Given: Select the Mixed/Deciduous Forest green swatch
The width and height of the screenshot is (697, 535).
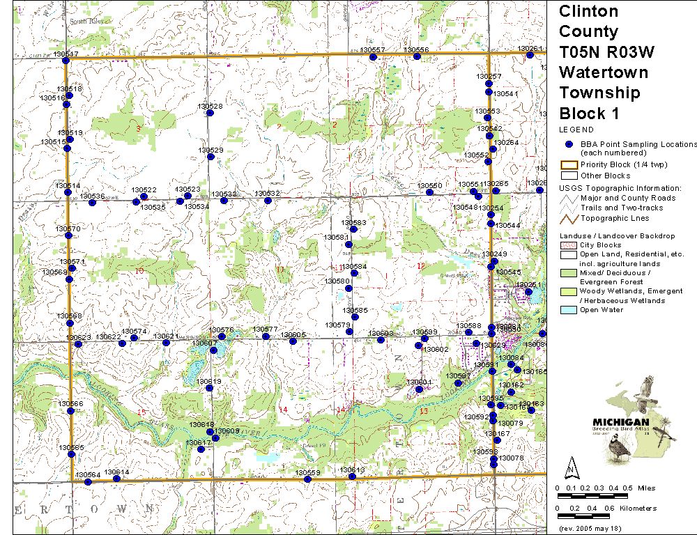Looking at the screenshot, I should (569, 272).
